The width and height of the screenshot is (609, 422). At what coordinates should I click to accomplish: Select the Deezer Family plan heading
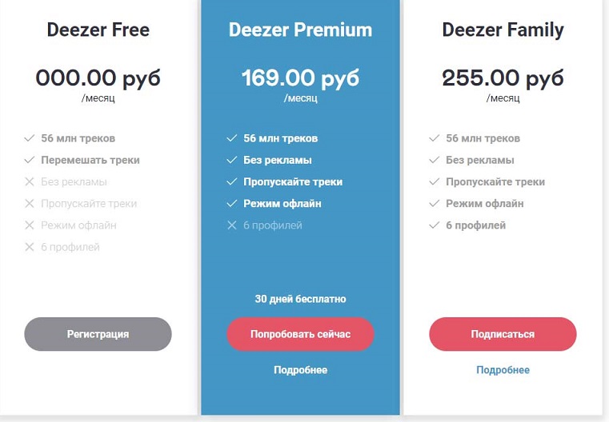coord(503,30)
